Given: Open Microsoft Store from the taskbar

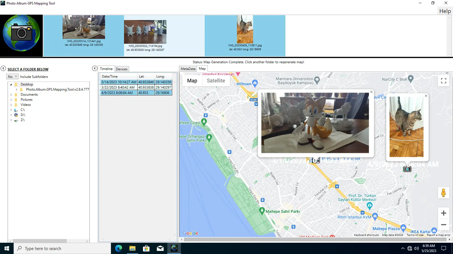Looking at the screenshot, I should (x=146, y=248).
